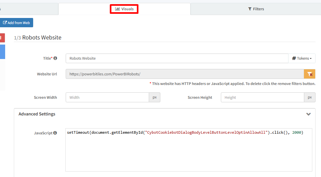Viewport: 321px width, 177px height.
Task: Click the info icon next to JavaScript
Action: pyautogui.click(x=55, y=133)
